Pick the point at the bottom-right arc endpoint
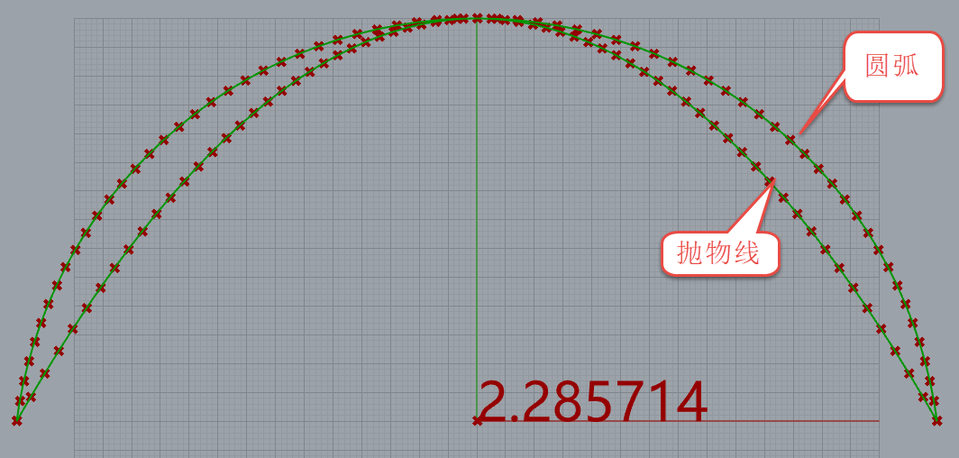The width and height of the screenshot is (959, 458). [x=936, y=421]
